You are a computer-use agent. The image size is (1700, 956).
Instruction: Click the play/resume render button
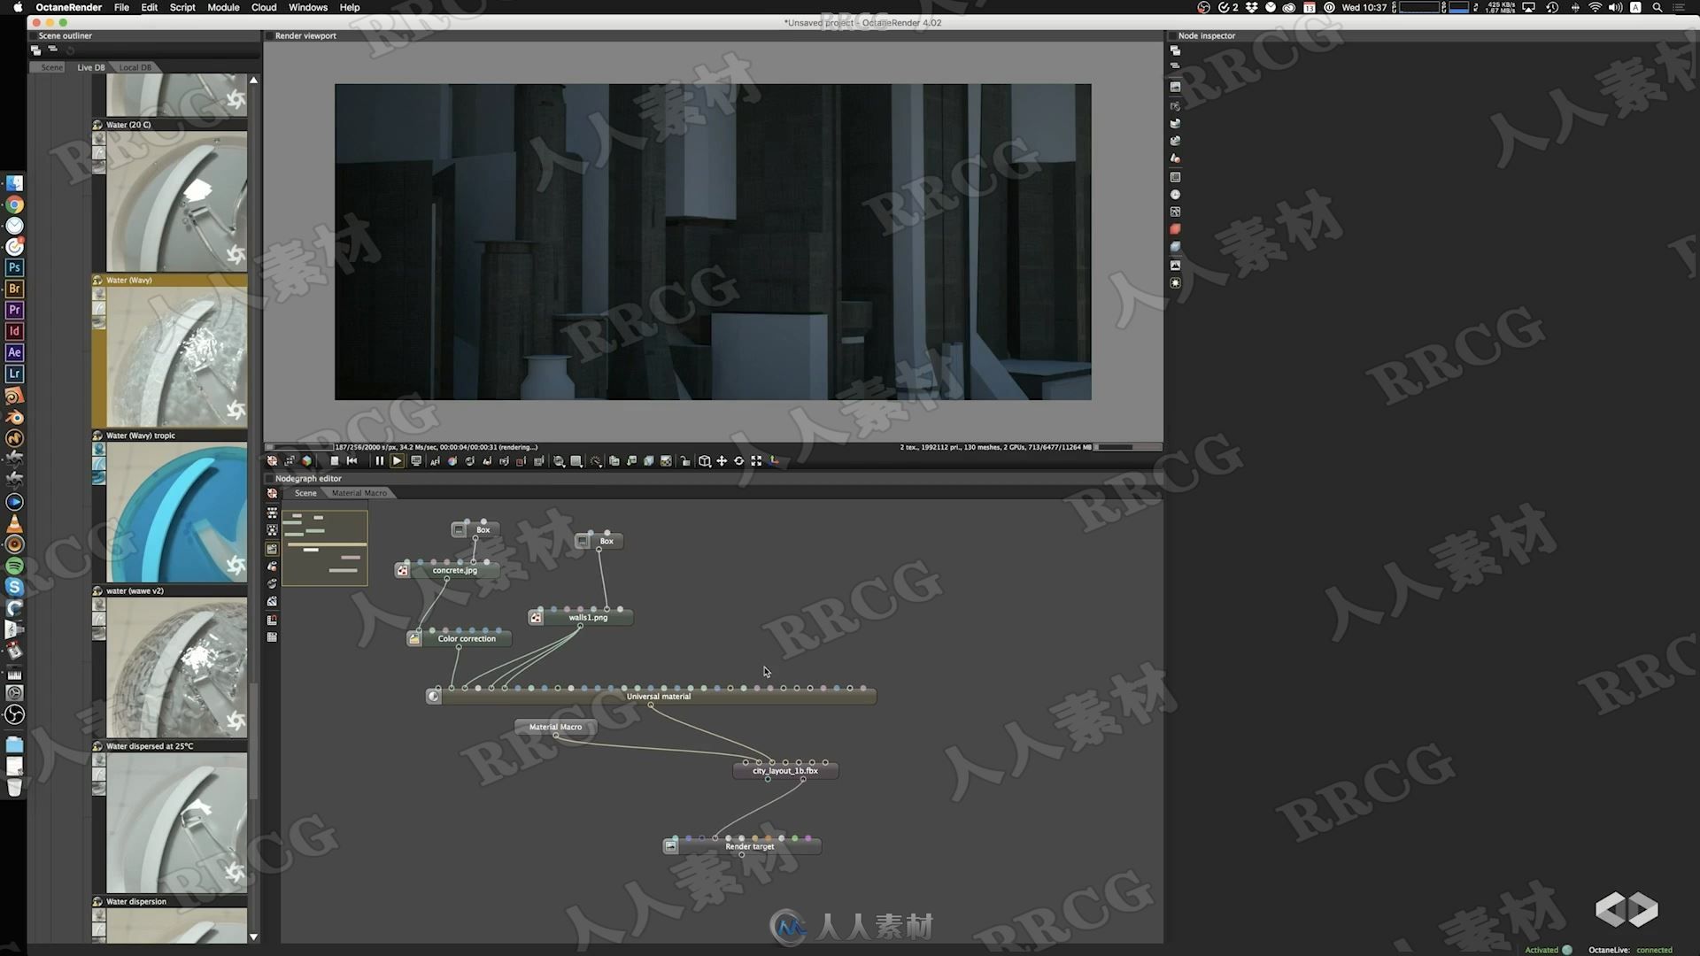[397, 460]
